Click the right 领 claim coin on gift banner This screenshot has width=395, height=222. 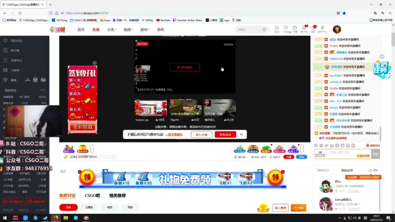pyautogui.click(x=276, y=178)
